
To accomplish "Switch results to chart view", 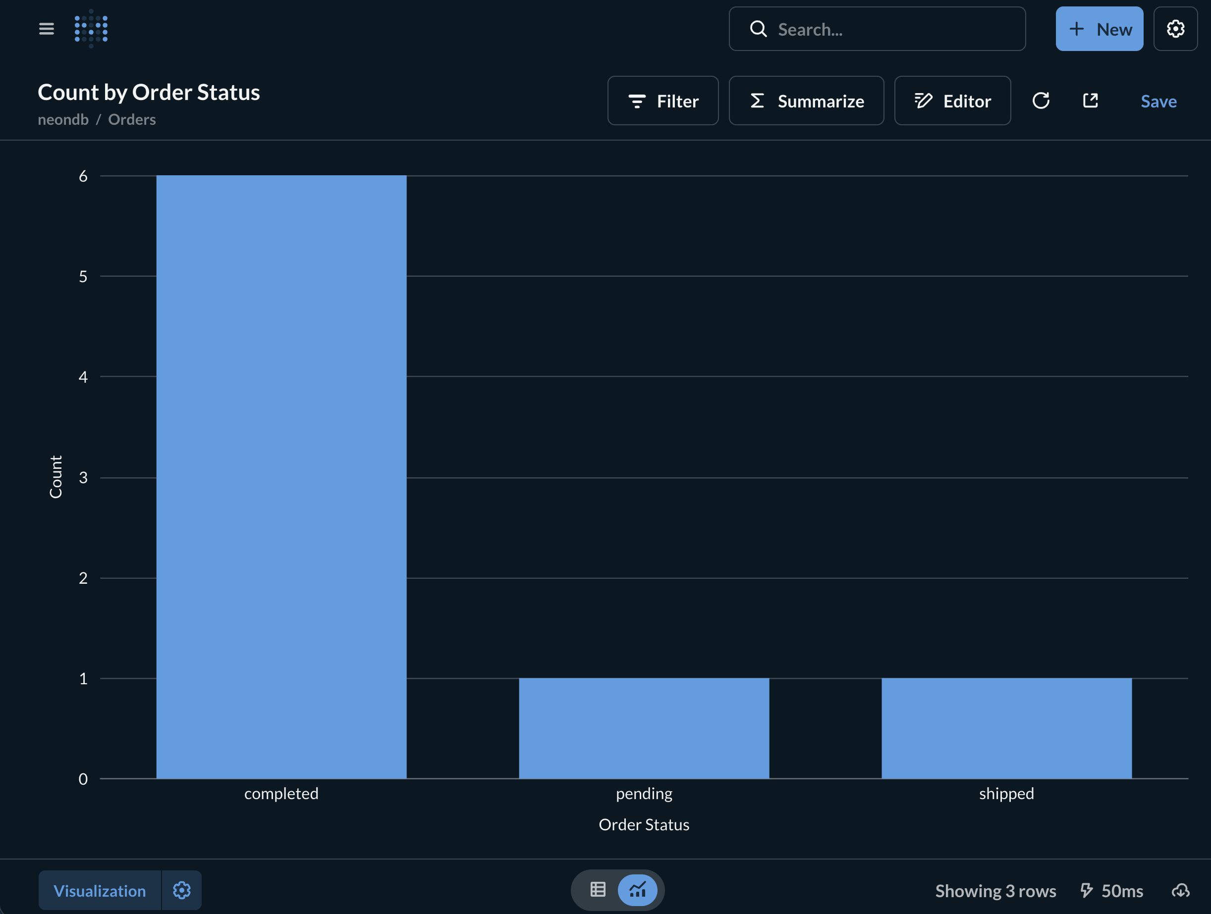I will coord(637,890).
